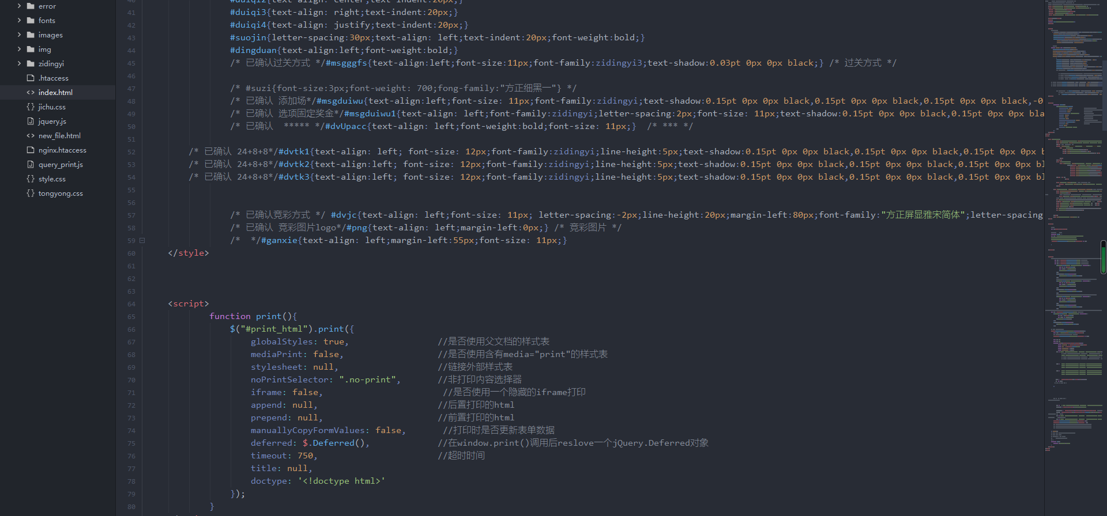Image resolution: width=1107 pixels, height=516 pixels.
Task: Click the tongyong.css braces icon
Action: (31, 193)
